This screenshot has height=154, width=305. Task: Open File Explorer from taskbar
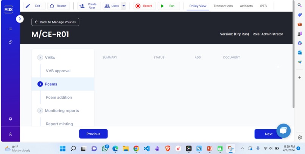pyautogui.click(x=126, y=149)
